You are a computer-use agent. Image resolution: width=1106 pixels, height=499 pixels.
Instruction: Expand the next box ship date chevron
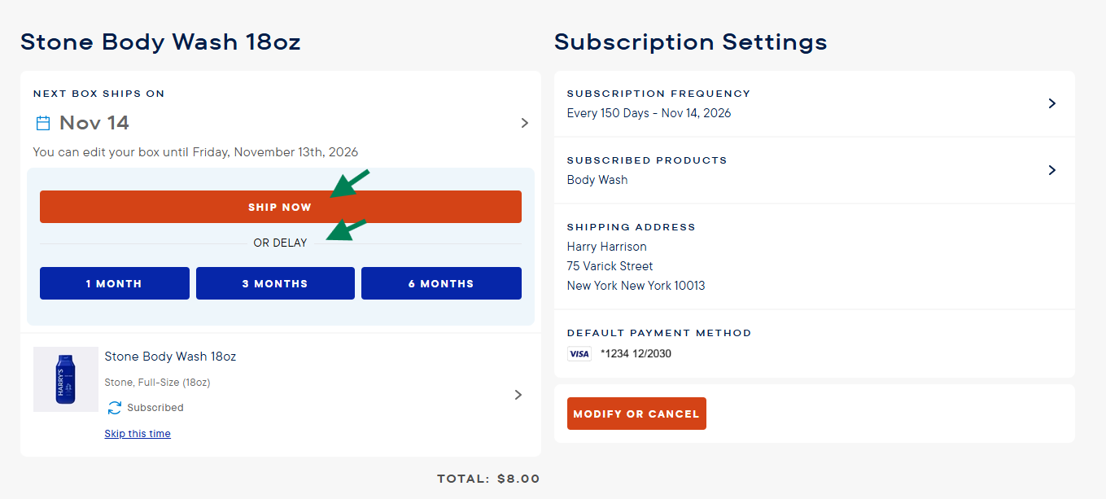(x=524, y=123)
